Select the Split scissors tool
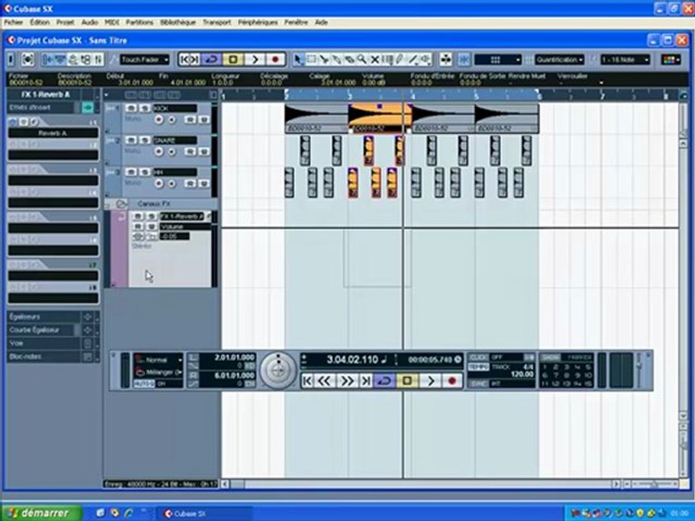 tap(324, 59)
